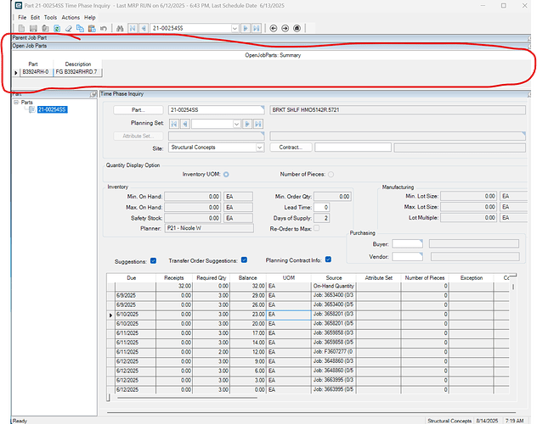This screenshot has width=537, height=424.
Task: Click the grid's horizontal scrollbar
Action: click(187, 398)
